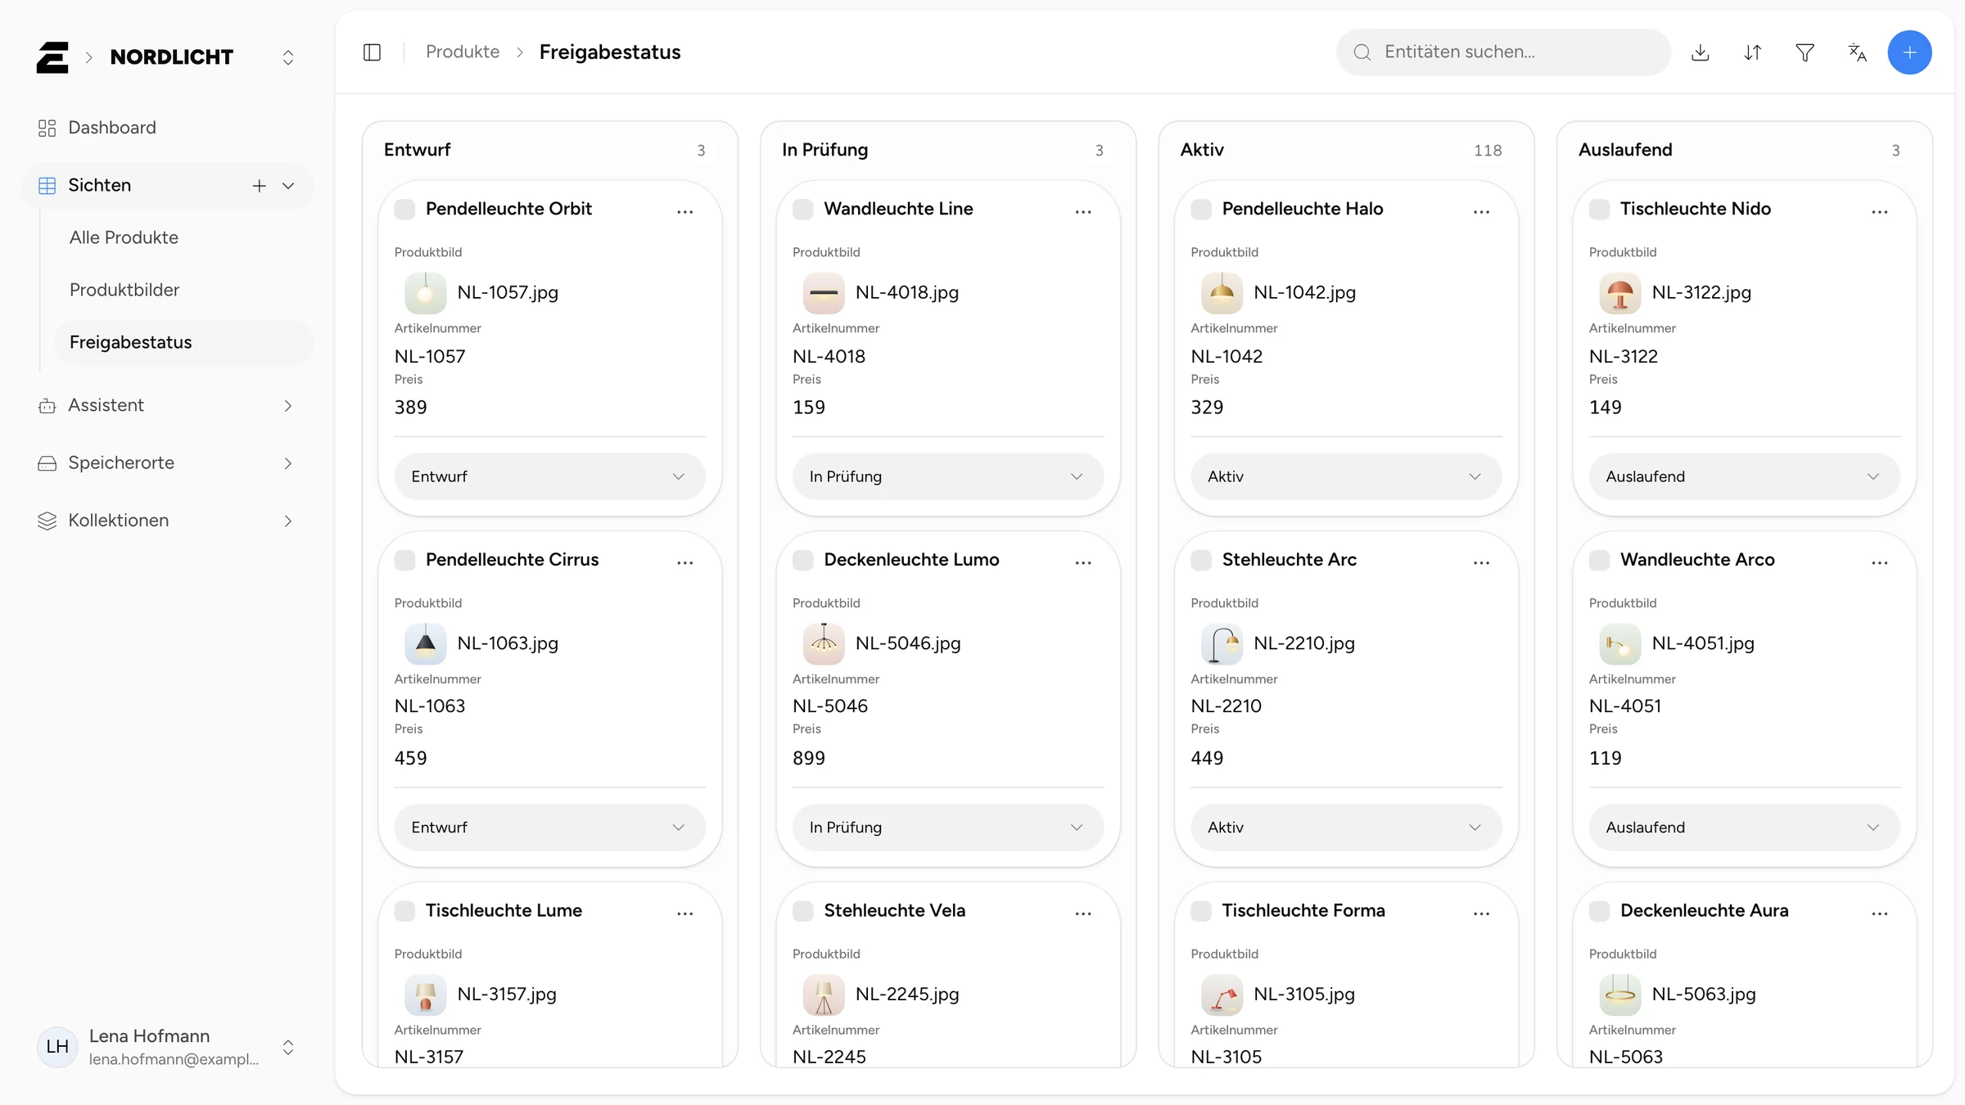Tick the Stehleuchte Arc checkbox
Image resolution: width=1965 pixels, height=1105 pixels.
click(x=1201, y=561)
